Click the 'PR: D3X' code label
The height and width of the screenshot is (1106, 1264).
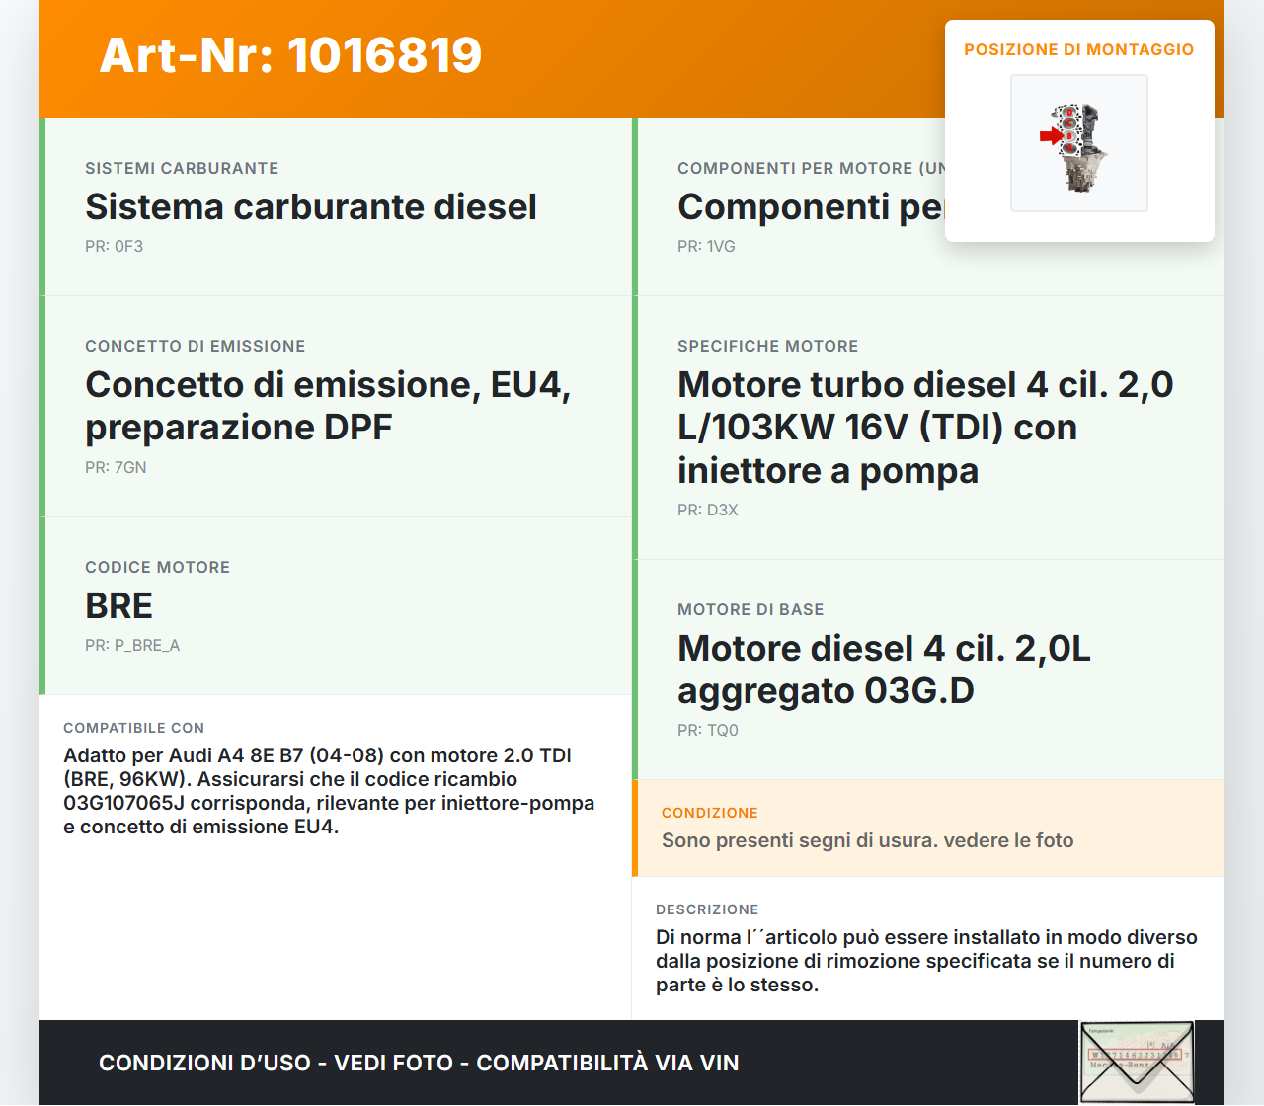click(707, 511)
